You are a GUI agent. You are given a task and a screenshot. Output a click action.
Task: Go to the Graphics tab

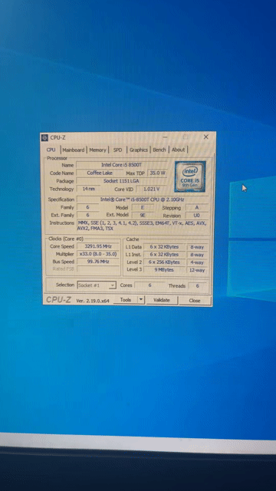click(x=139, y=150)
